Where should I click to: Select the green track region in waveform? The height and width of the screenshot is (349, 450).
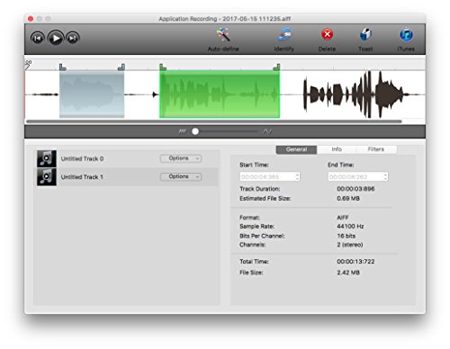(220, 94)
